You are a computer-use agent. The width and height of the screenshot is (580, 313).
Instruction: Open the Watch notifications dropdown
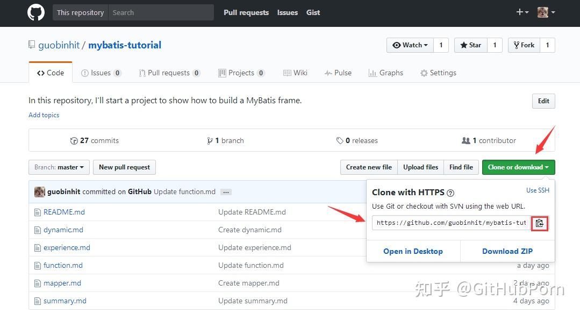[410, 45]
